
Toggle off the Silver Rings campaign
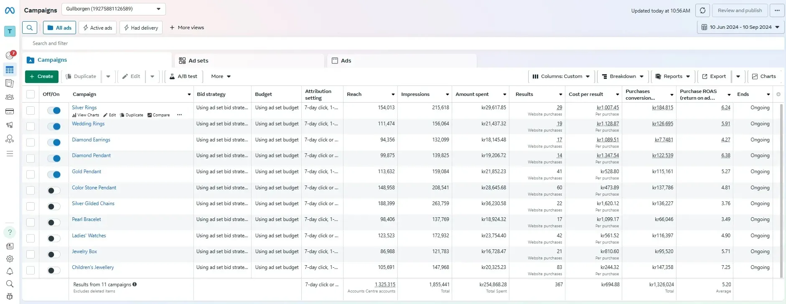tap(54, 111)
